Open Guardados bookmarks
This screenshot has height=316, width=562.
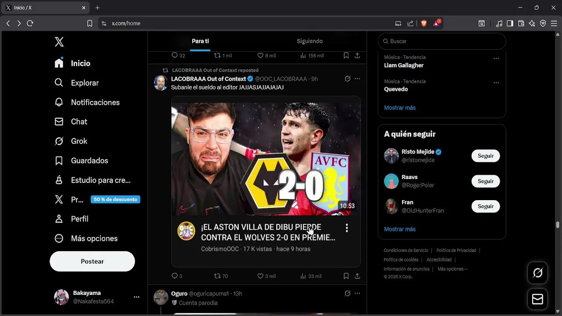point(81,161)
